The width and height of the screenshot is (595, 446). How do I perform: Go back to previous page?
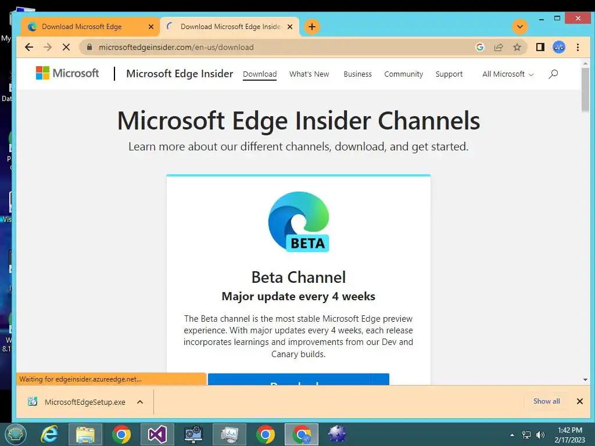click(x=29, y=48)
